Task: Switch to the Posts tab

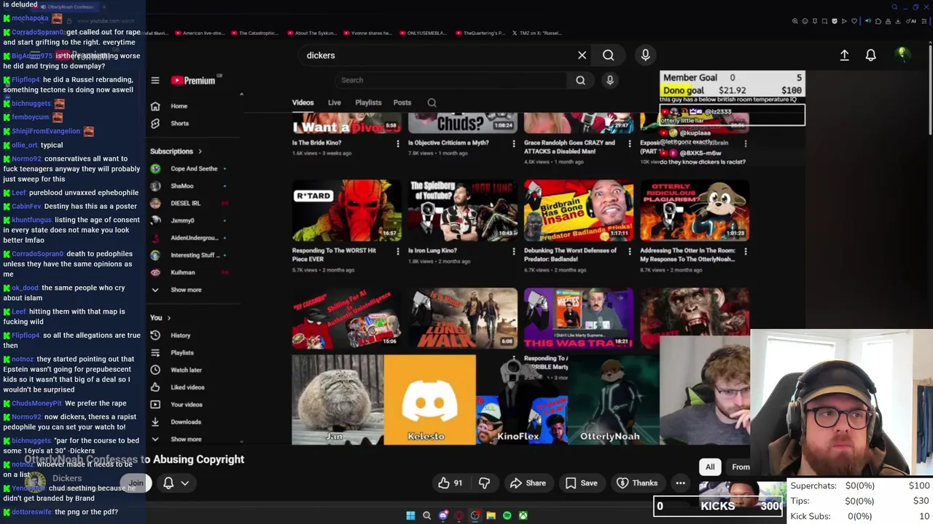Action: (402, 103)
